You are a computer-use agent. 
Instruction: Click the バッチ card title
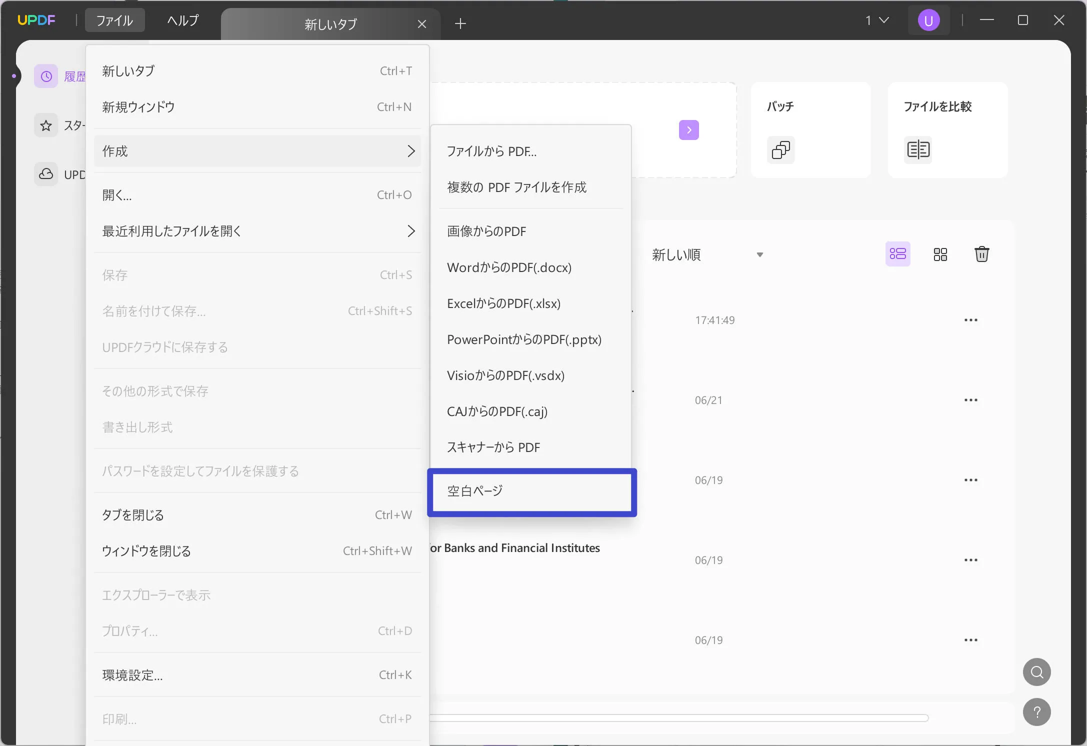(780, 106)
